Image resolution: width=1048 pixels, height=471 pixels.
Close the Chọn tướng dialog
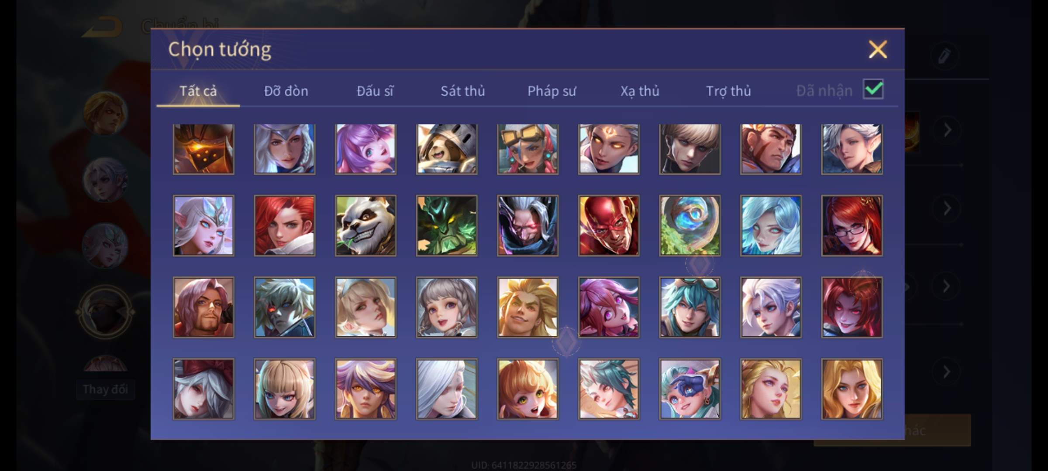(x=878, y=49)
